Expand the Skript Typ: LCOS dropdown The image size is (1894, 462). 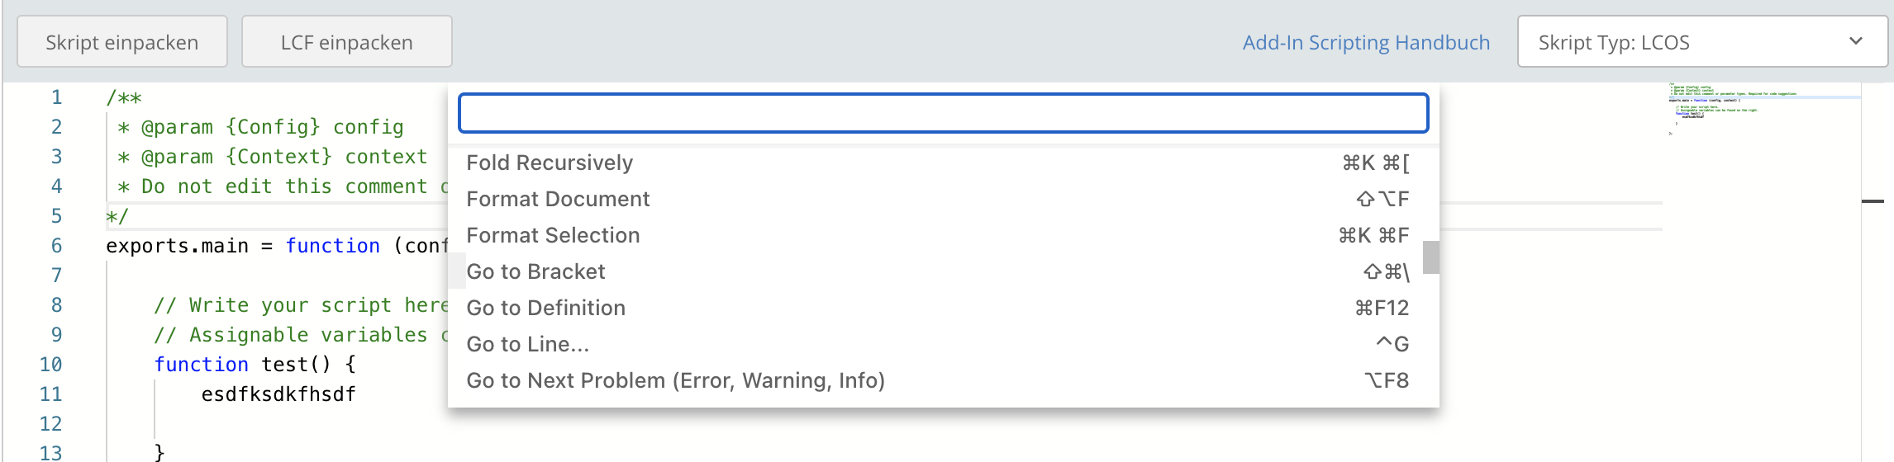(1701, 42)
